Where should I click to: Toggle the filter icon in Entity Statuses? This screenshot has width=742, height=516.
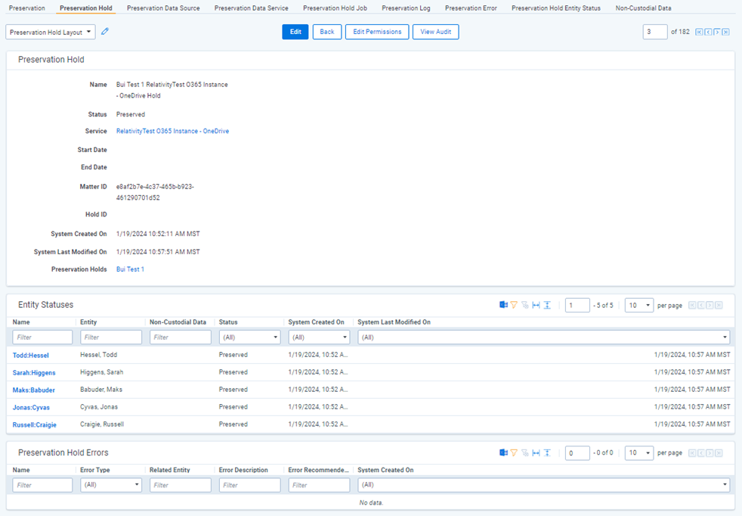(x=514, y=305)
